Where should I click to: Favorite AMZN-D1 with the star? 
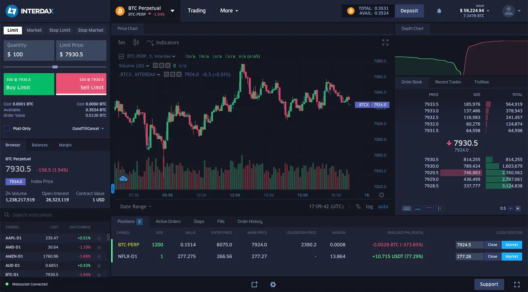(99, 256)
